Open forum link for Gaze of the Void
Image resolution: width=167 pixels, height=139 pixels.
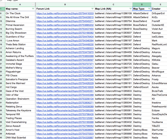pyautogui.click(x=65, y=91)
